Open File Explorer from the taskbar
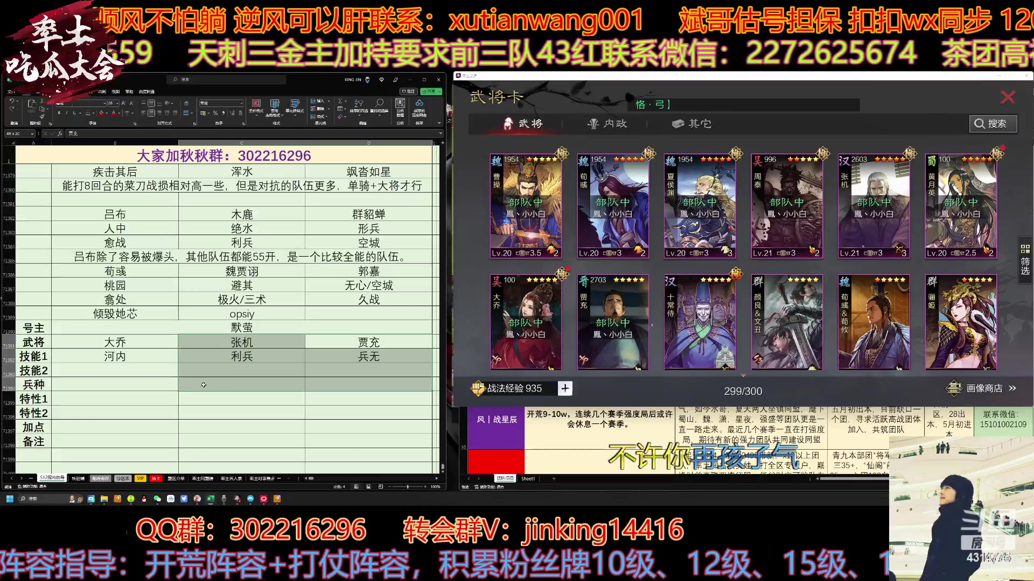Screen dimensions: 1034x581 tap(104, 499)
